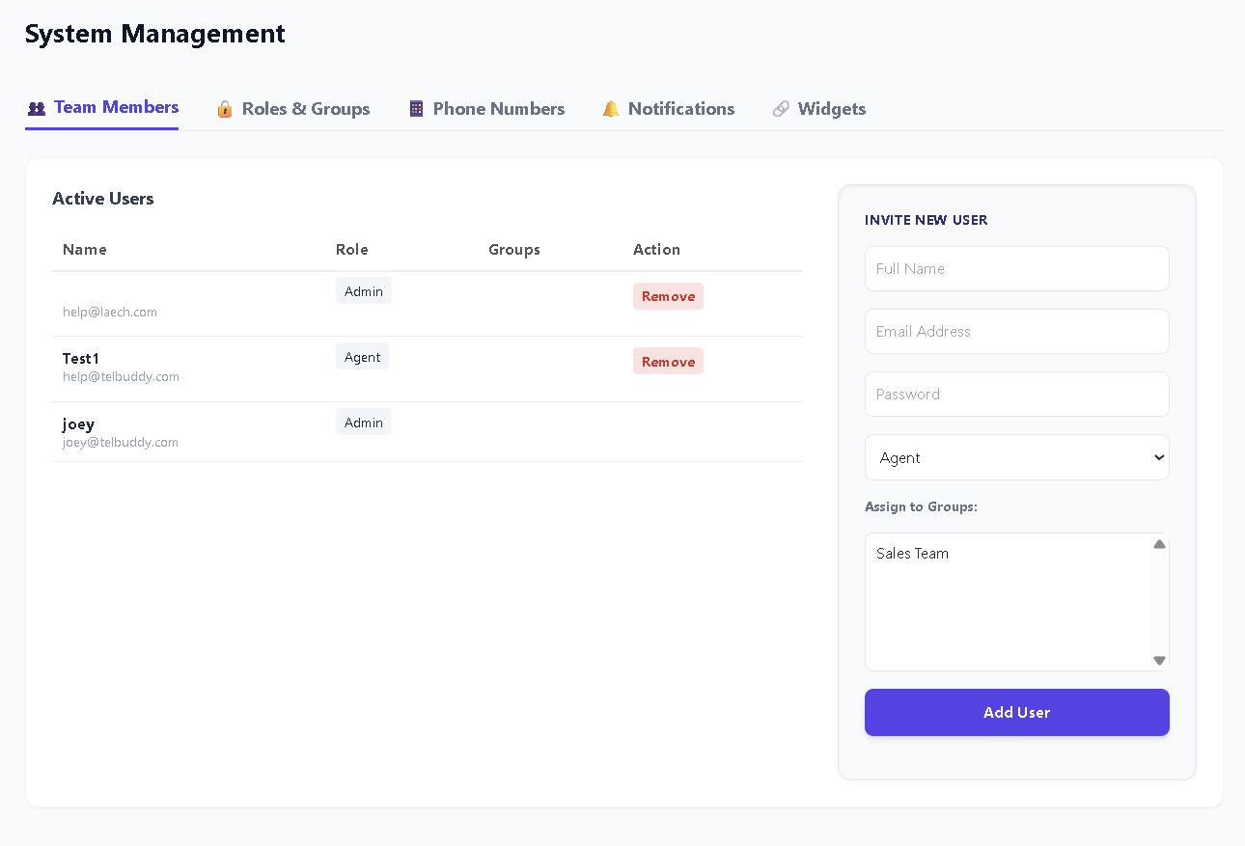Click the link icon beside Widgets
This screenshot has width=1245, height=846.
781,109
